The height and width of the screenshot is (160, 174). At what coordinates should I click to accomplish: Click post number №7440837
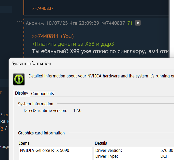point(113,23)
